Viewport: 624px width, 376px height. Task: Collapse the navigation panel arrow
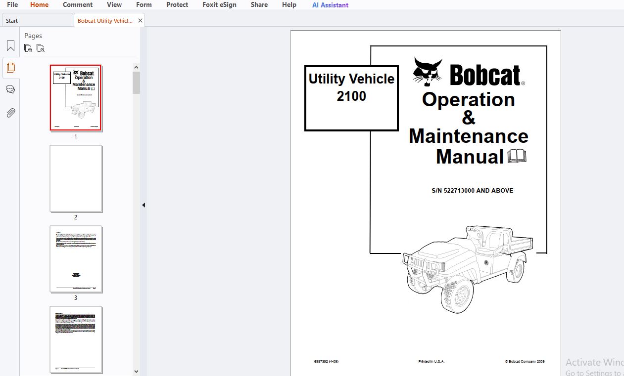[144, 205]
